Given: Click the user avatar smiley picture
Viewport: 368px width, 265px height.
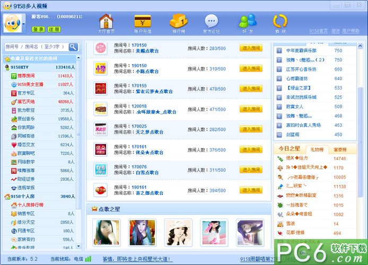Looking at the screenshot, I should point(12,23).
